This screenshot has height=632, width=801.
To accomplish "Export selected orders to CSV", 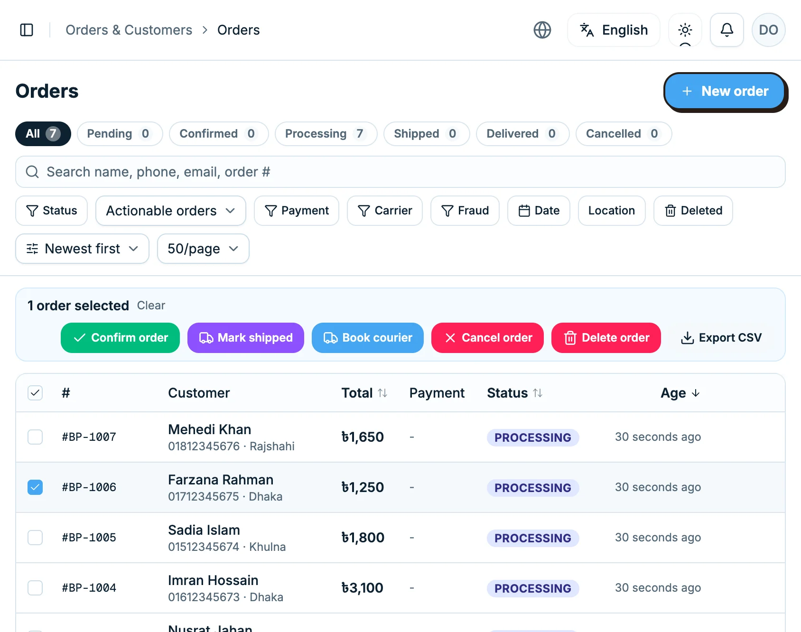I will [721, 338].
